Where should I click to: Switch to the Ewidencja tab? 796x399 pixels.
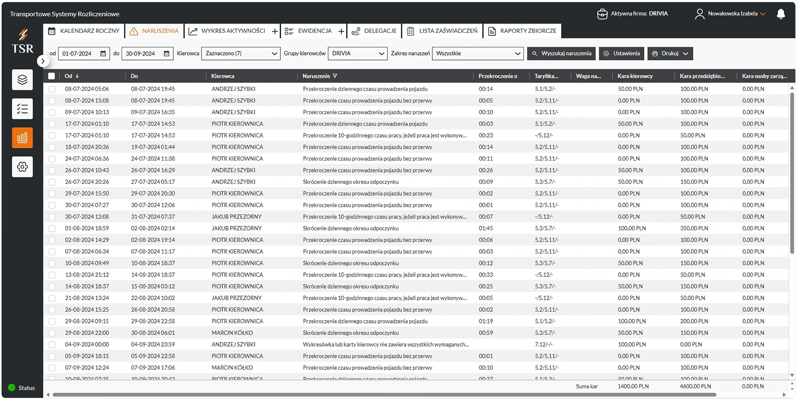click(x=308, y=31)
